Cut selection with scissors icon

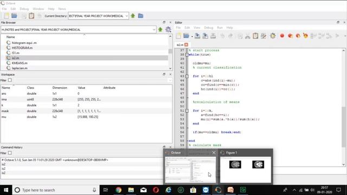(248, 36)
